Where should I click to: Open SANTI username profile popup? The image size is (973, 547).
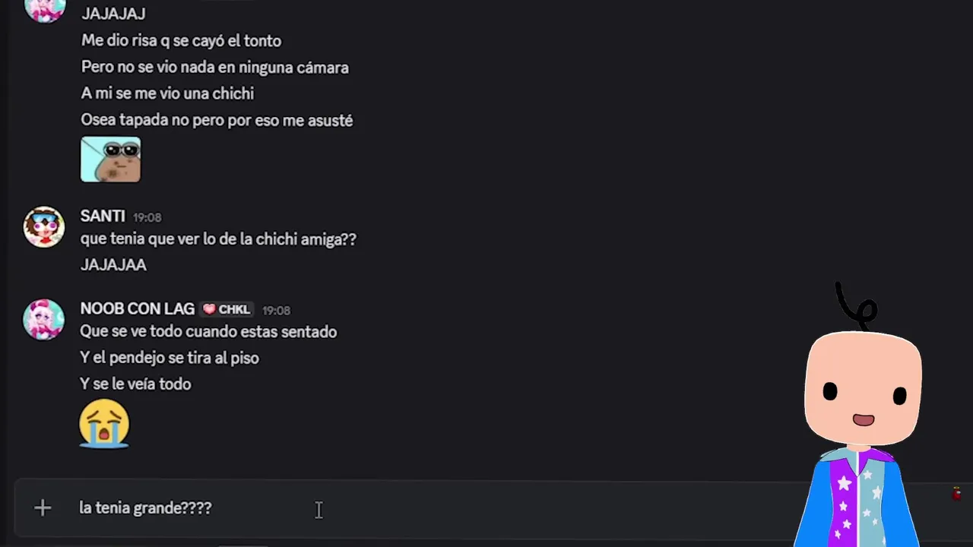click(x=103, y=217)
